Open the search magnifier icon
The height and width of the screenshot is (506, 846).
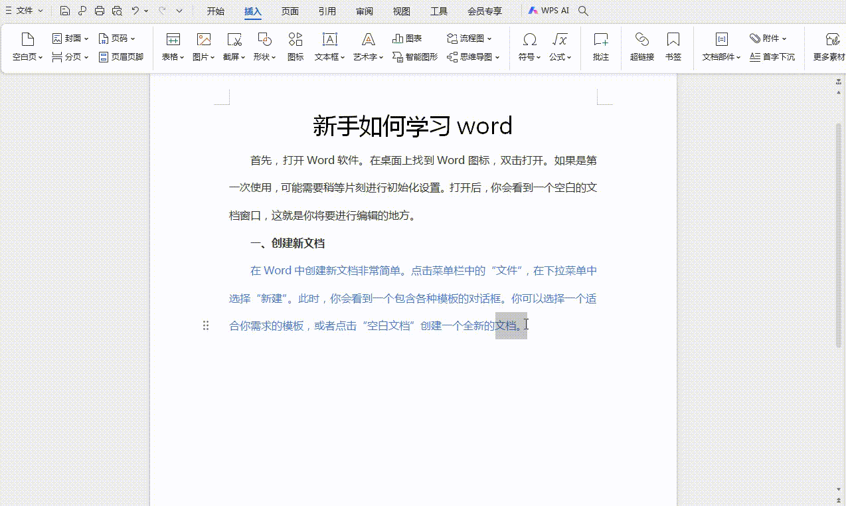coord(583,11)
